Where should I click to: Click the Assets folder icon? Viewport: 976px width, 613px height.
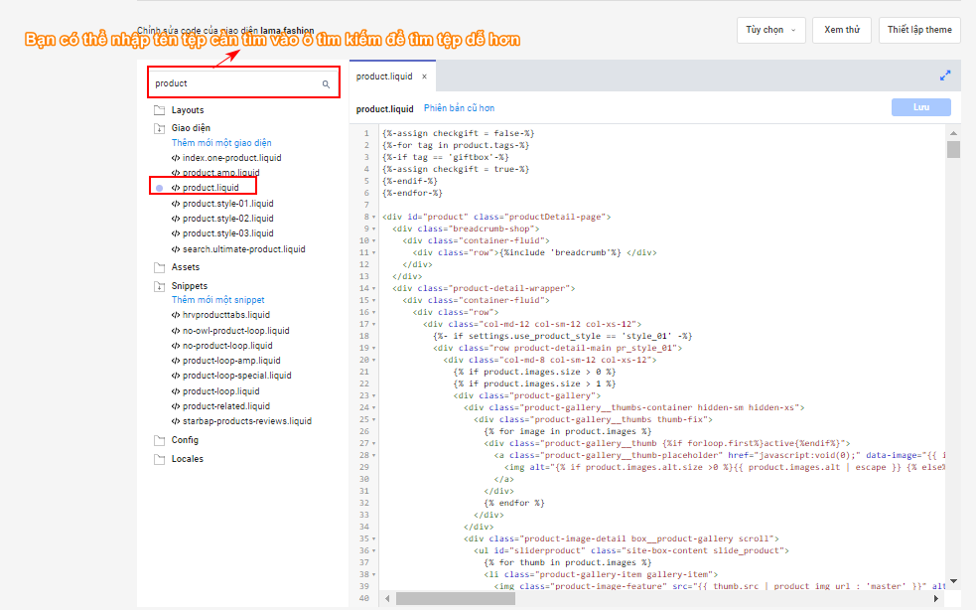(x=159, y=267)
